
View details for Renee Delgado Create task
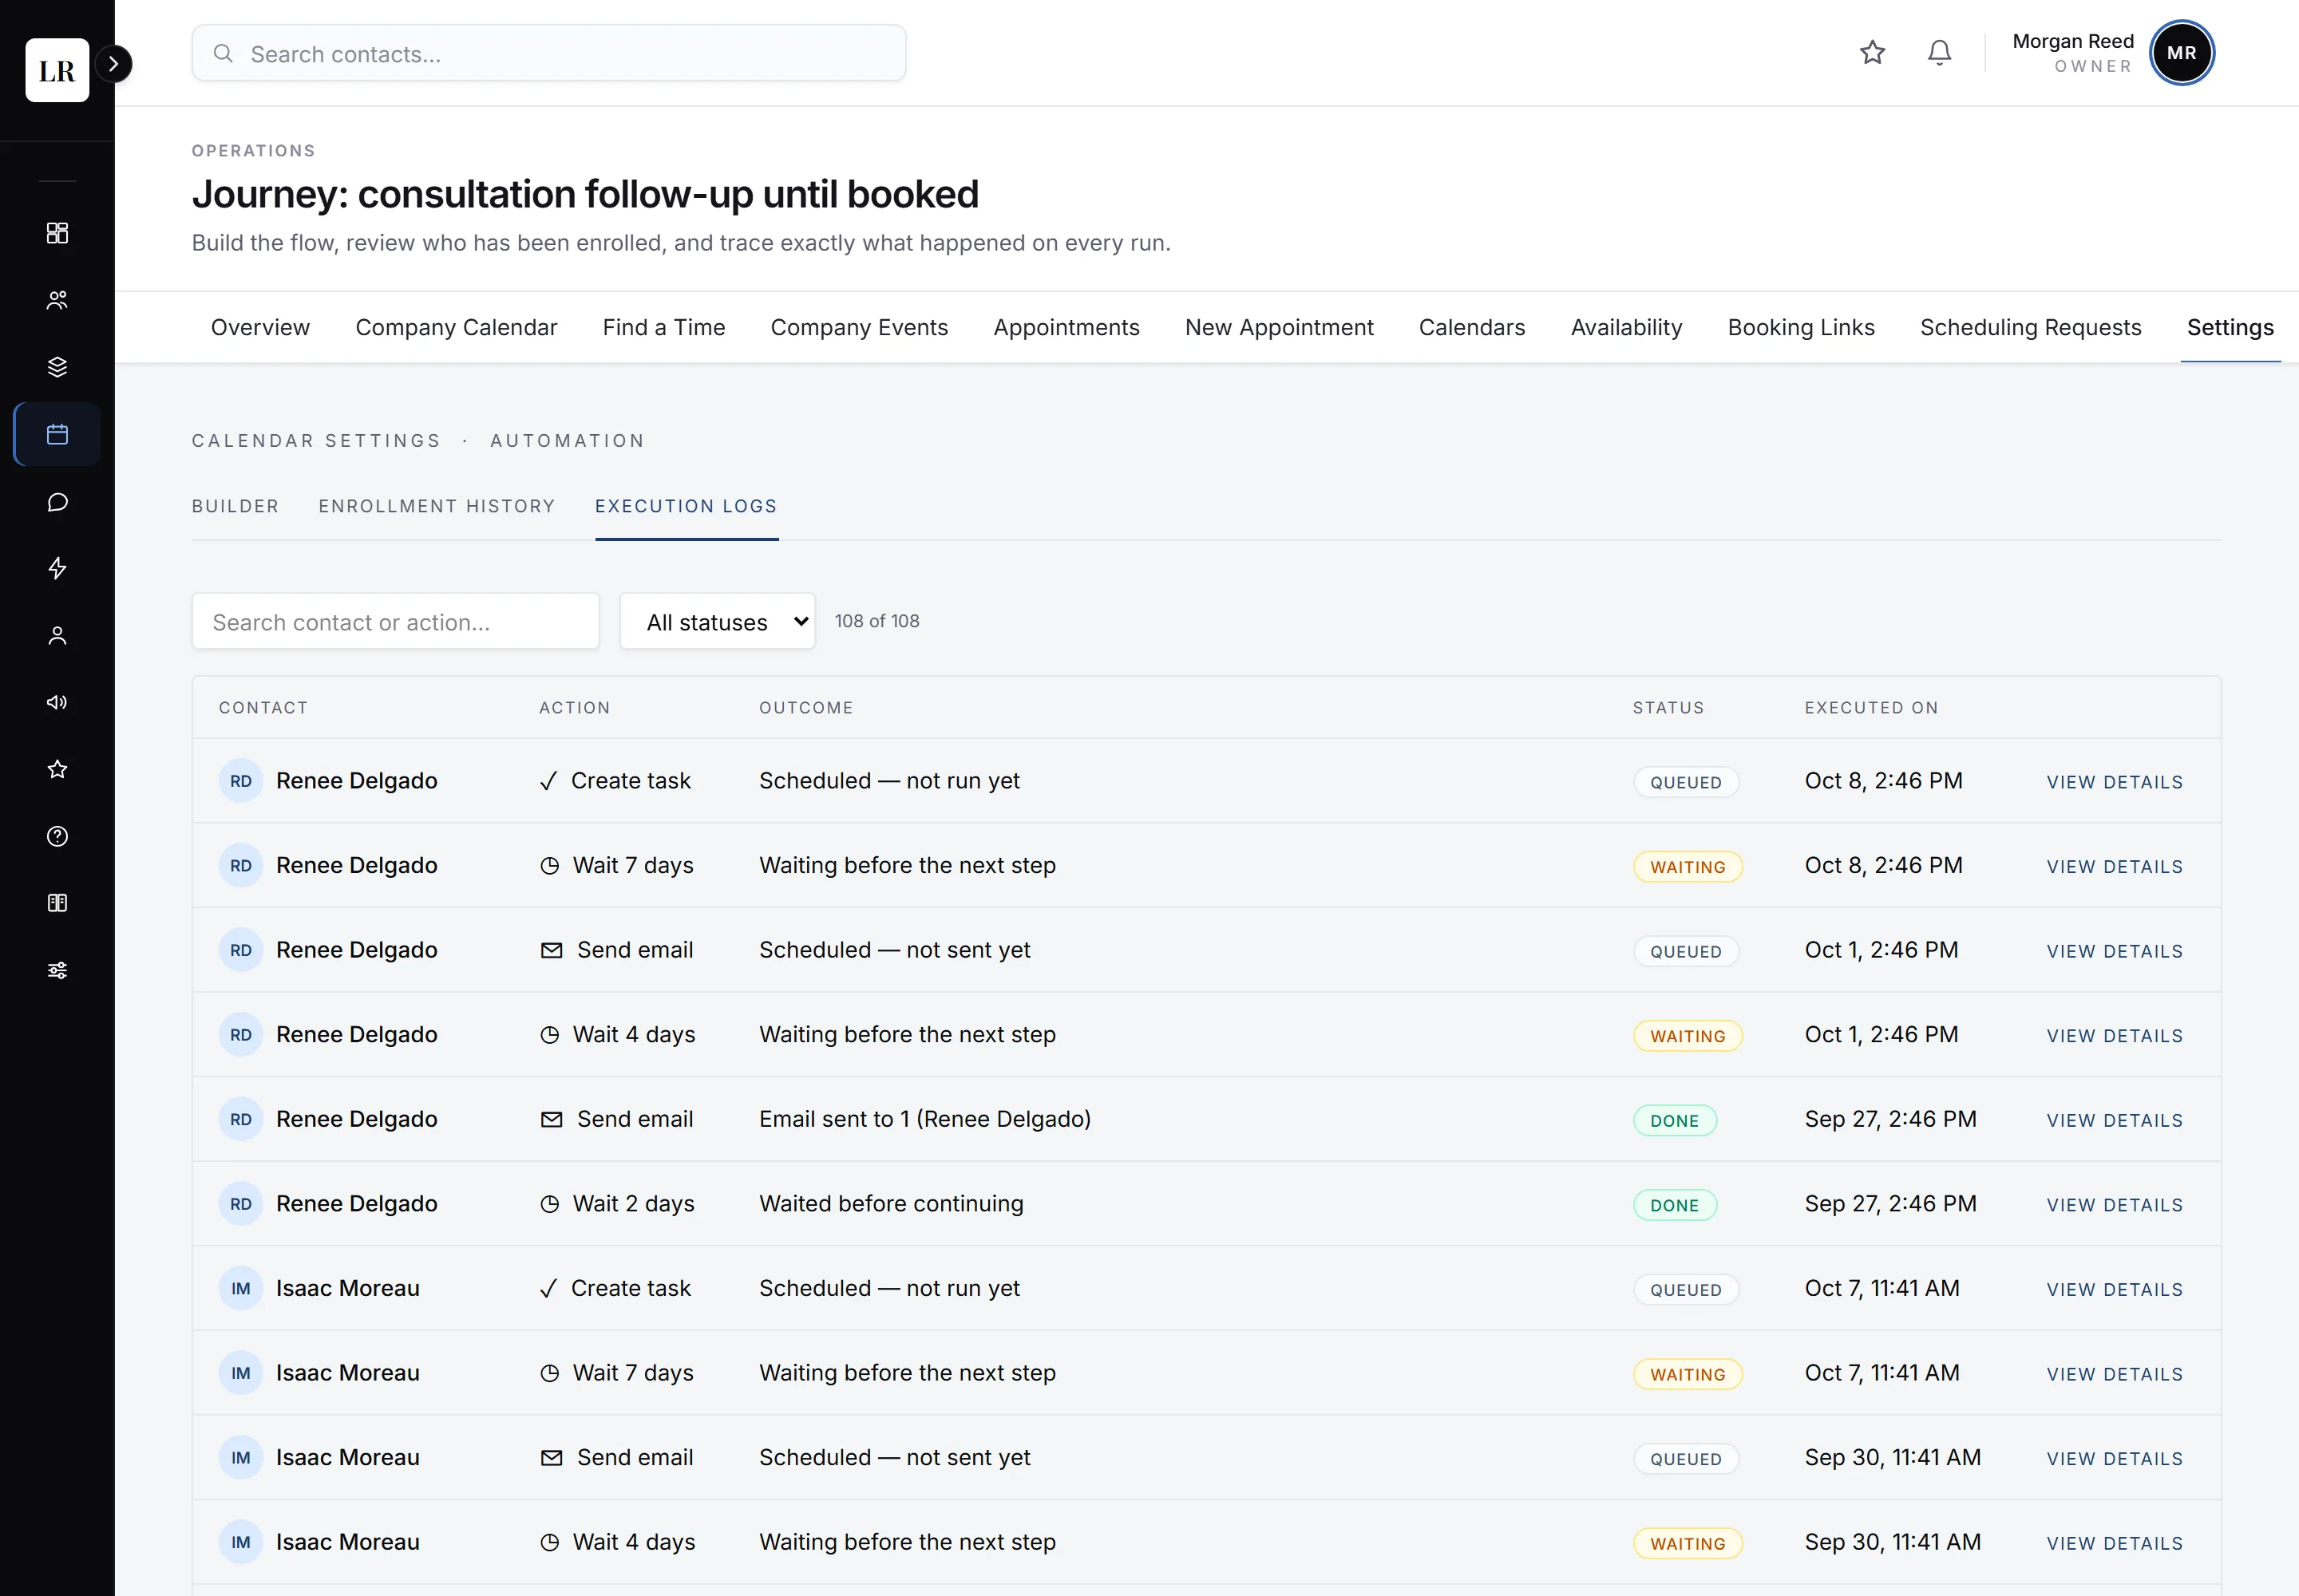pos(2114,782)
